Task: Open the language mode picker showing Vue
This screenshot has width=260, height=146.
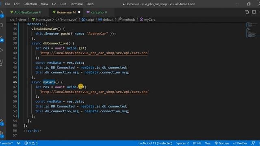Action: pyautogui.click(x=208, y=143)
